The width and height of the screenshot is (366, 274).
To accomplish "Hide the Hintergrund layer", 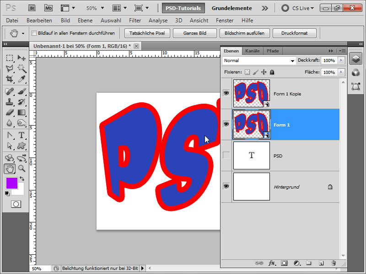I will click(x=226, y=186).
